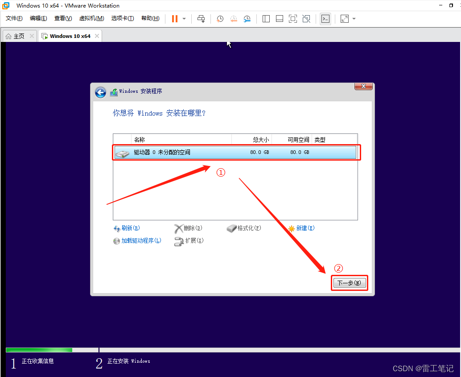Click the 刷新(R) link
Viewport: 461px width, 377px height.
tap(127, 228)
